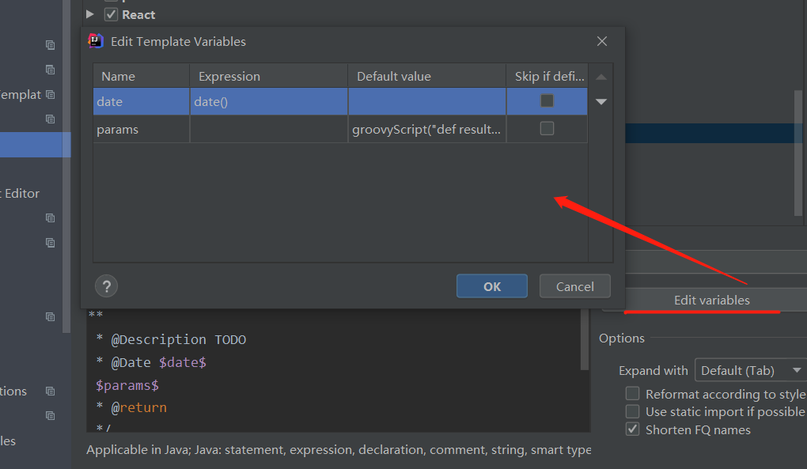Screen dimensions: 807x469
Task: Click the copy icon near the bottom sidebar entry
Action: pos(50,415)
